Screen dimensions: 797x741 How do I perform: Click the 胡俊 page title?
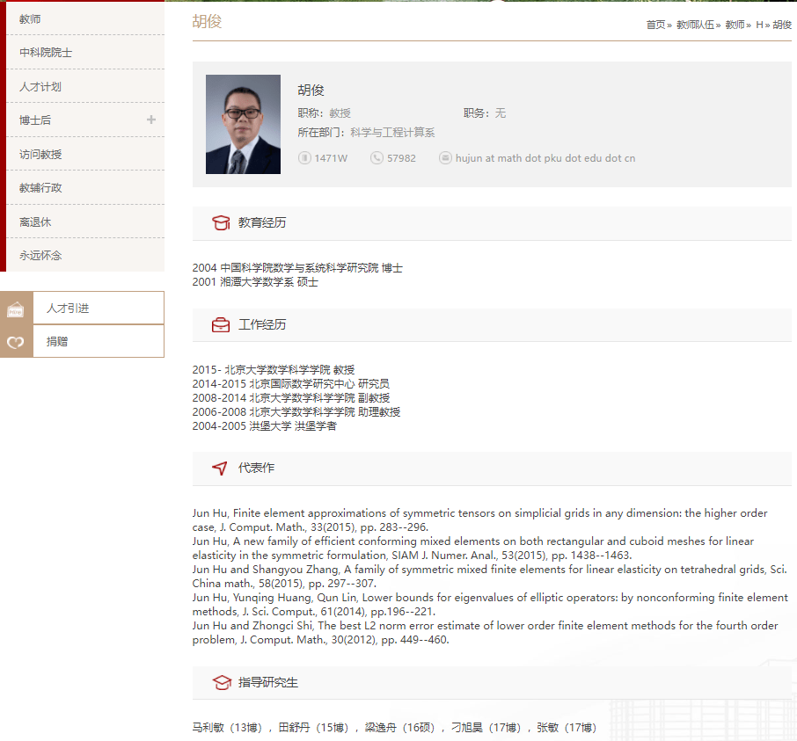click(x=207, y=21)
